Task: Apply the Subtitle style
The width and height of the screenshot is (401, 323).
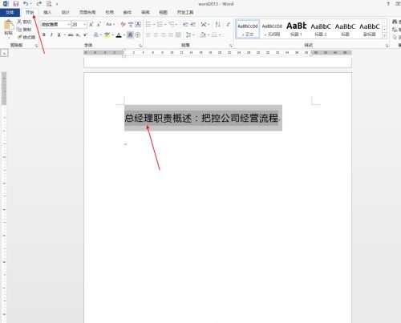Action: click(369, 30)
